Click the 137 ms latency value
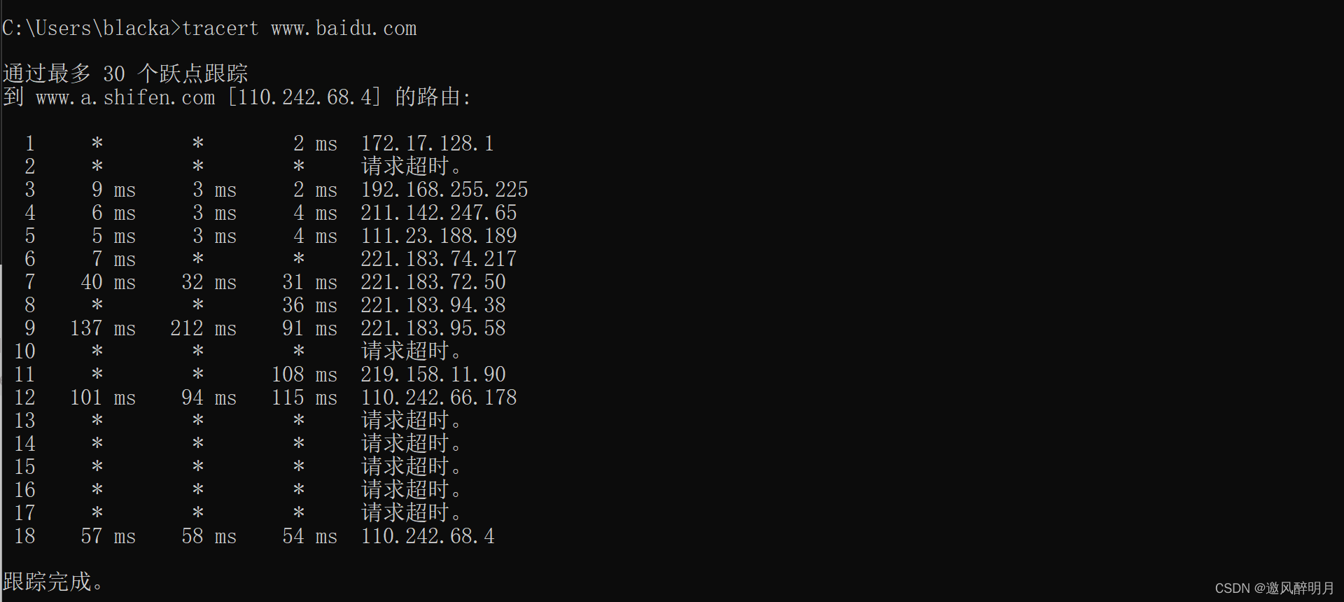Viewport: 1344px width, 602px height. (x=102, y=328)
